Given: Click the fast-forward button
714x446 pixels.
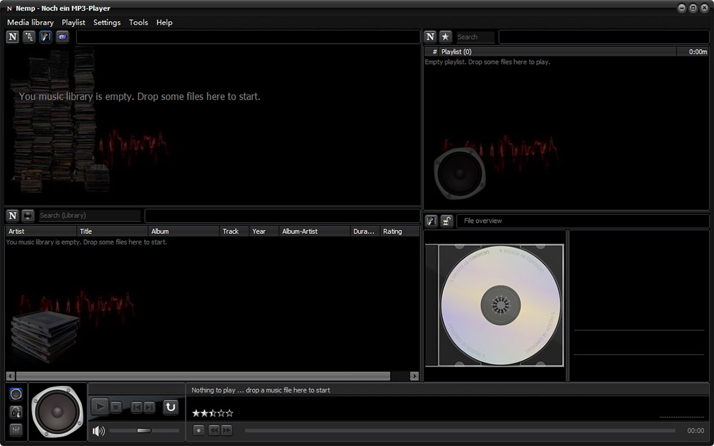Looking at the screenshot, I should [x=227, y=430].
